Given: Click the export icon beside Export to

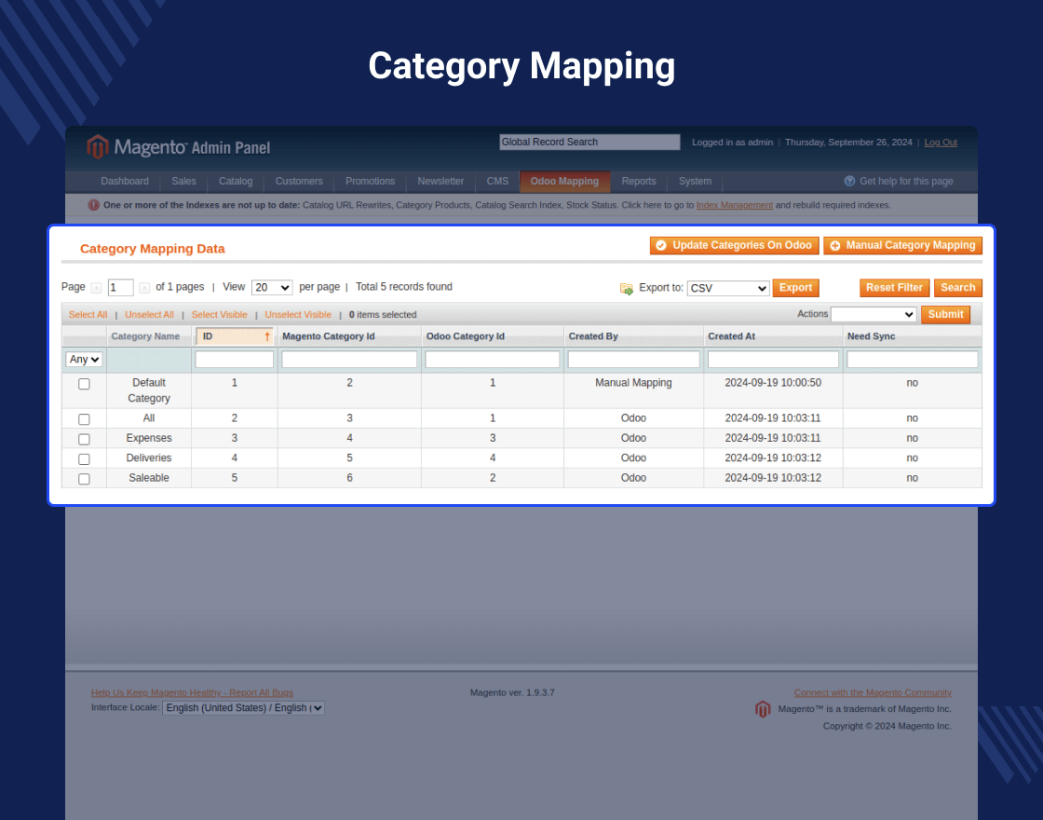Looking at the screenshot, I should point(627,288).
